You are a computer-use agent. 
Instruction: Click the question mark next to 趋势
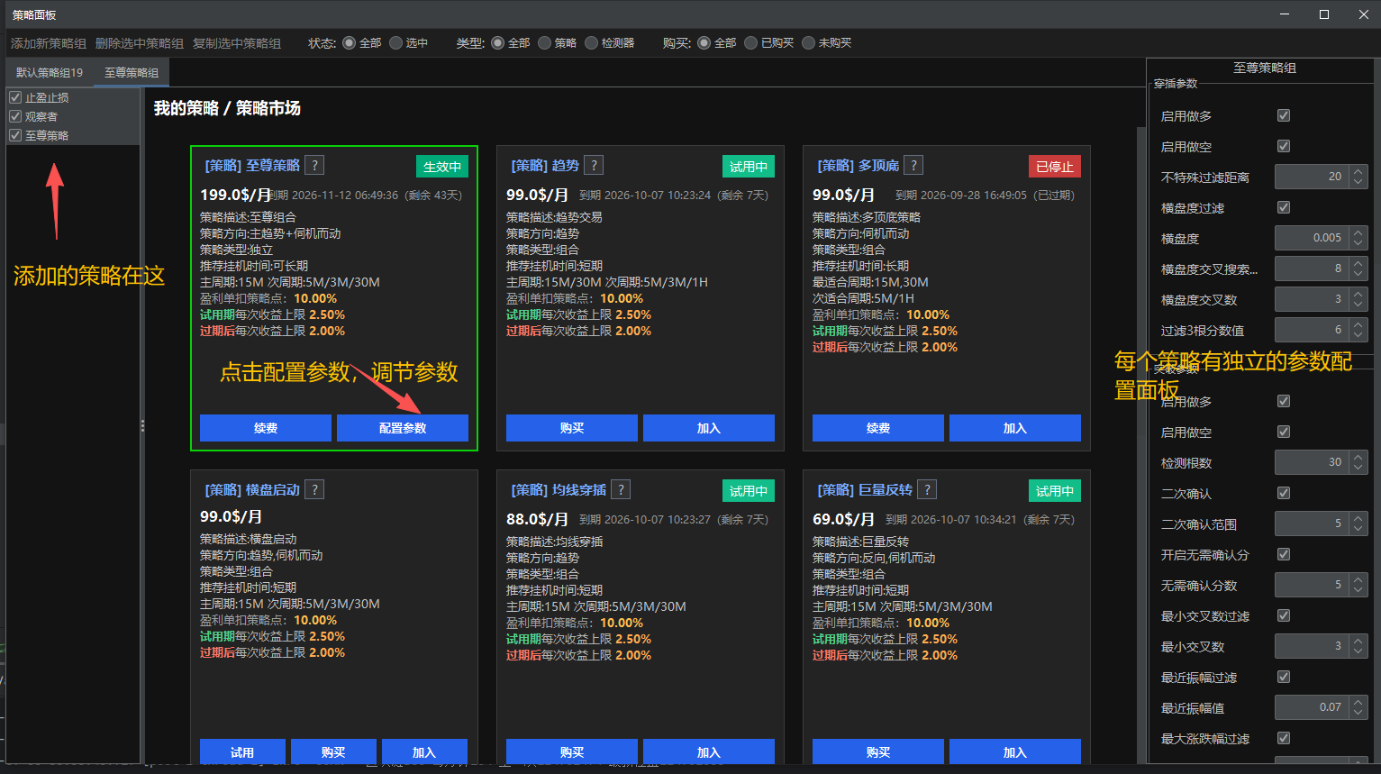pos(594,165)
